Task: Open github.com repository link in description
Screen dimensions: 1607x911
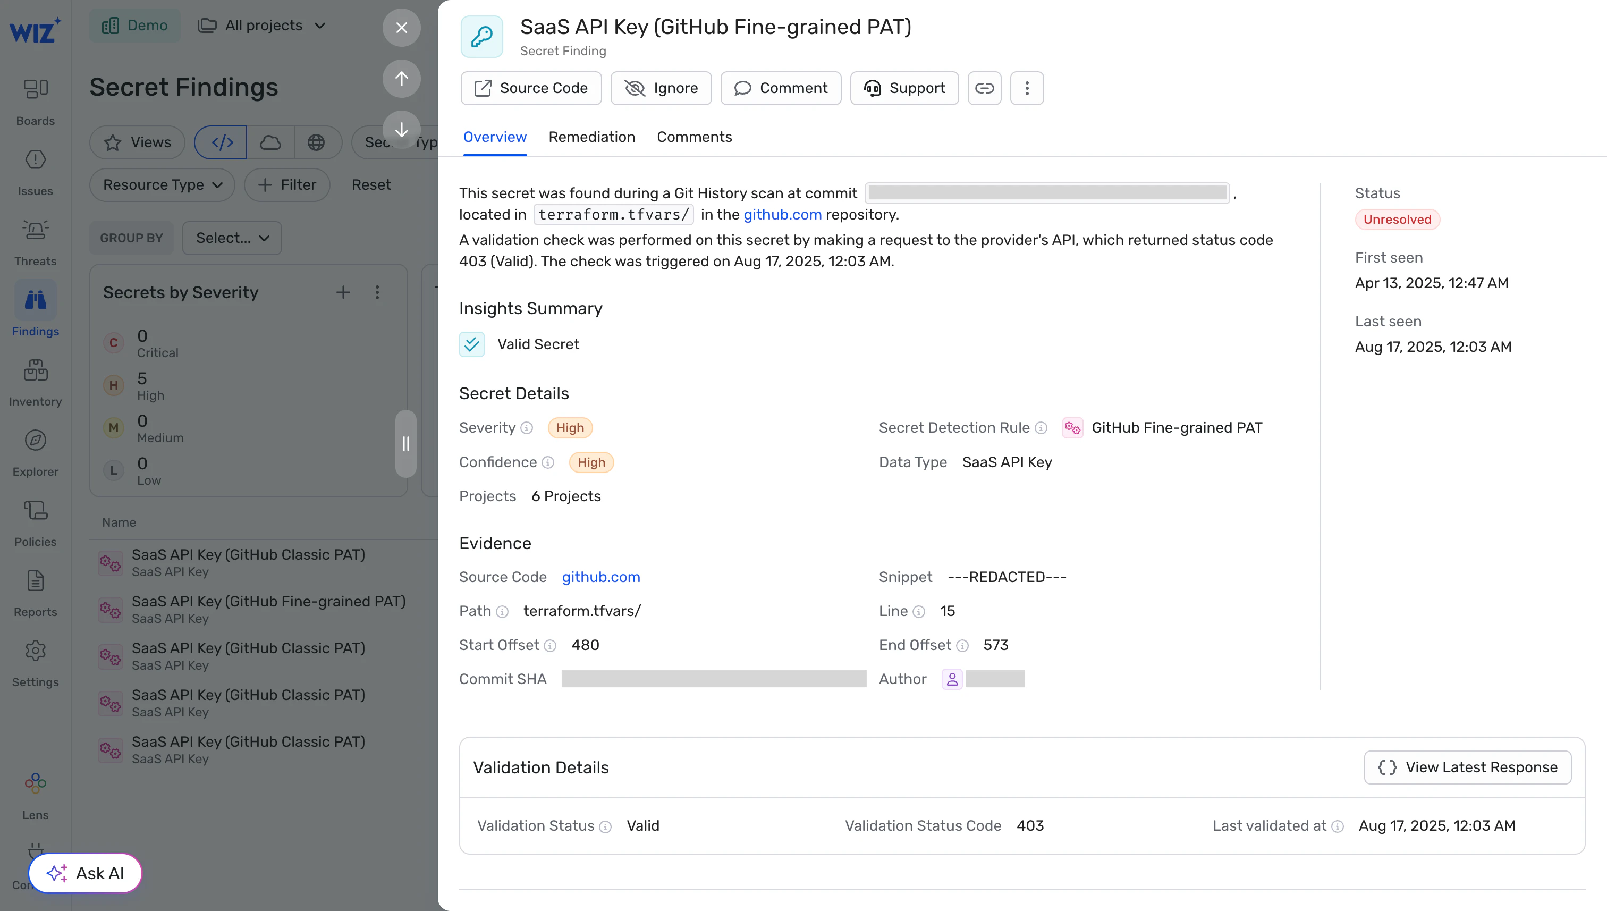Action: click(x=782, y=215)
